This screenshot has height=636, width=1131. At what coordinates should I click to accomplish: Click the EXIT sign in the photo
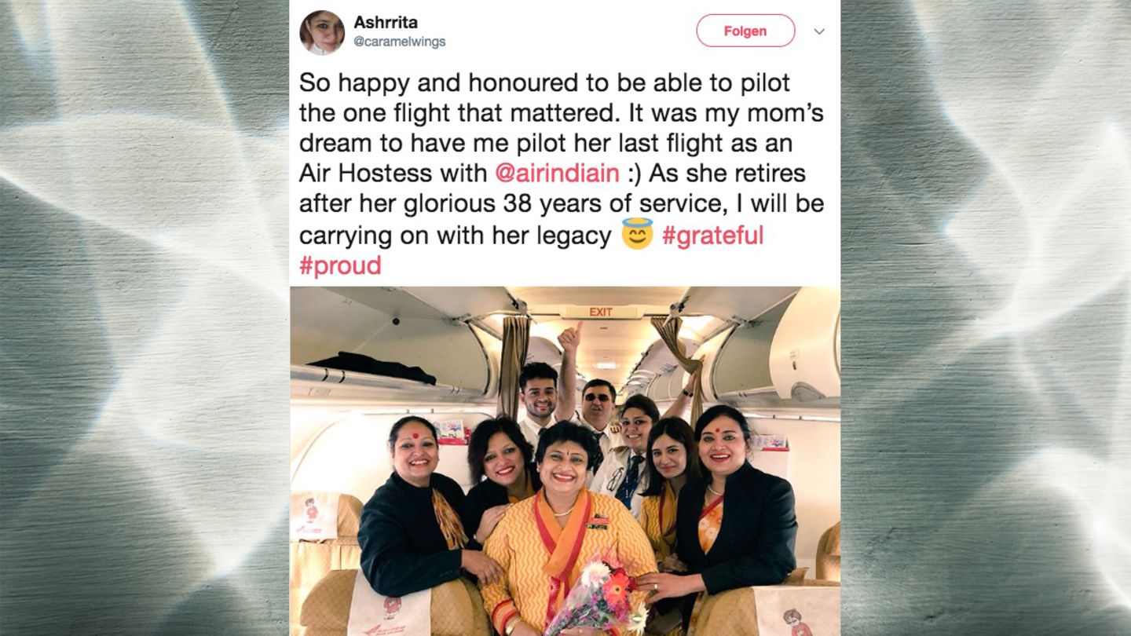(x=601, y=312)
